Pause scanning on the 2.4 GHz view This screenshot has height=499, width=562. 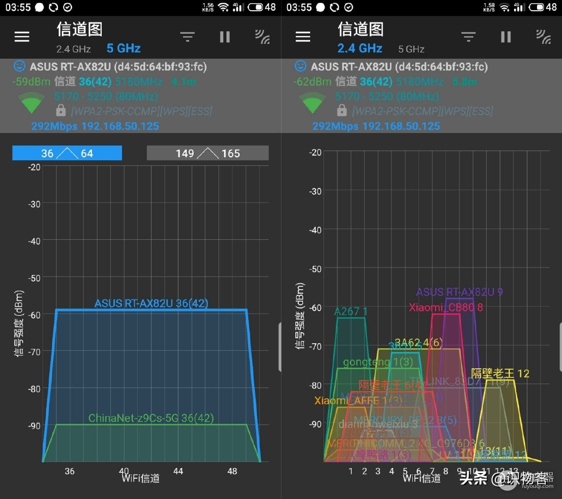(506, 37)
